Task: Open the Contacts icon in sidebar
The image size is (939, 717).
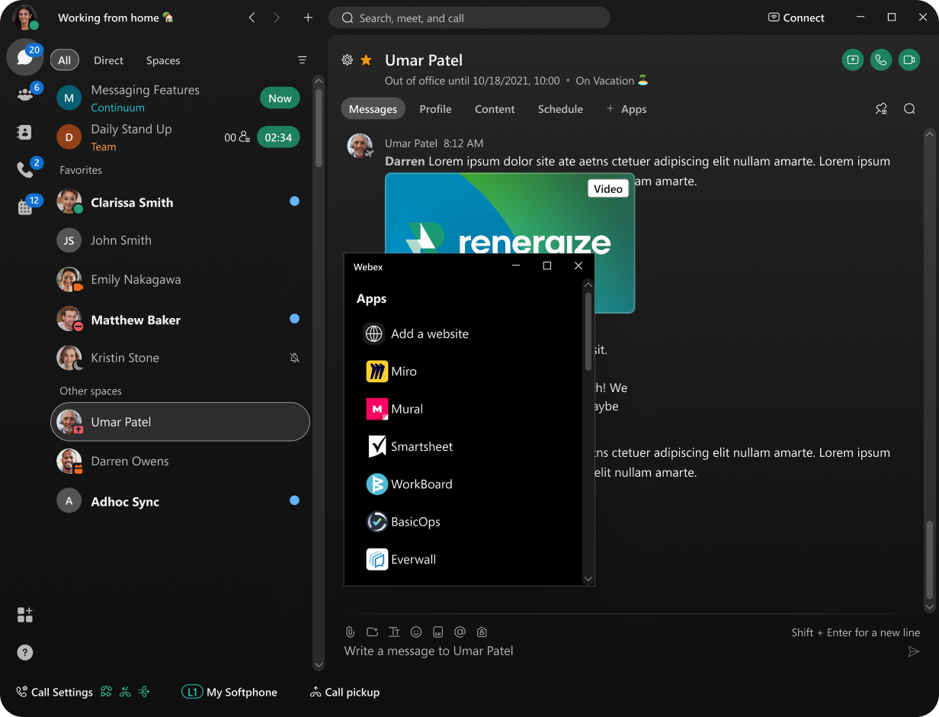Action: coord(25,132)
